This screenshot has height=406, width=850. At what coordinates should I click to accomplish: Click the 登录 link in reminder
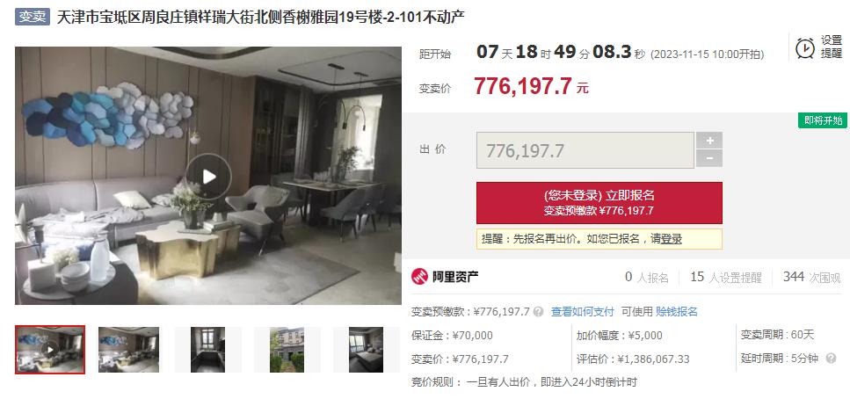click(x=671, y=239)
